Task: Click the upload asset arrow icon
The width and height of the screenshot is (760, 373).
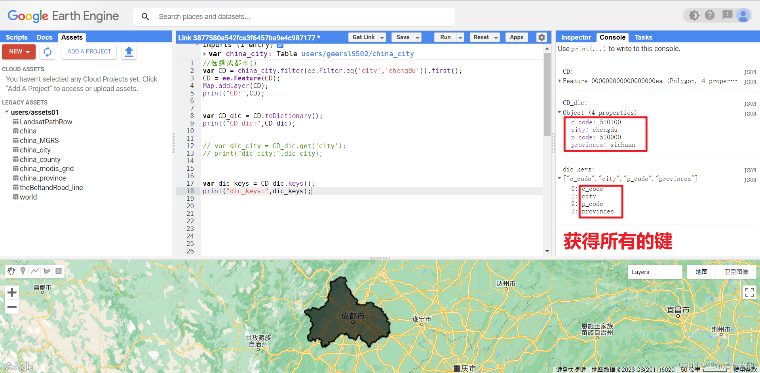Action: coord(129,52)
